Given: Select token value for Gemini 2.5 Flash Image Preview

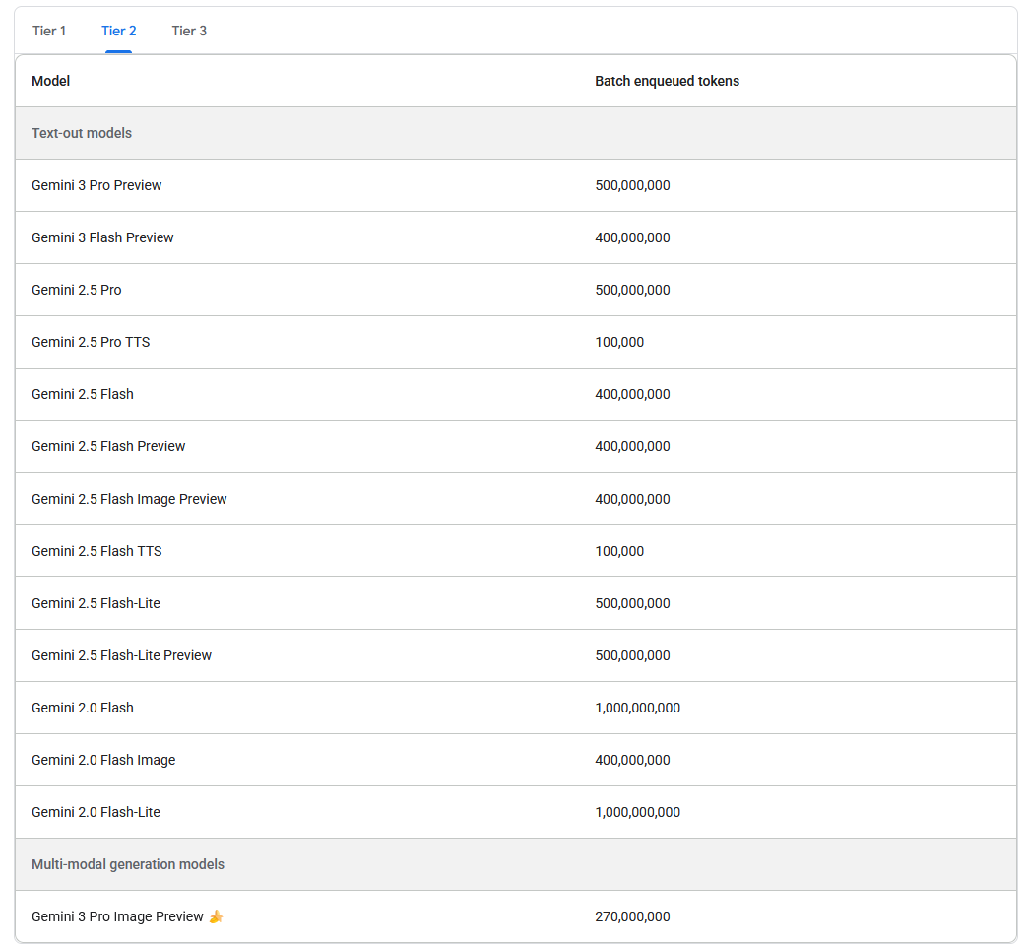Looking at the screenshot, I should tap(632, 499).
